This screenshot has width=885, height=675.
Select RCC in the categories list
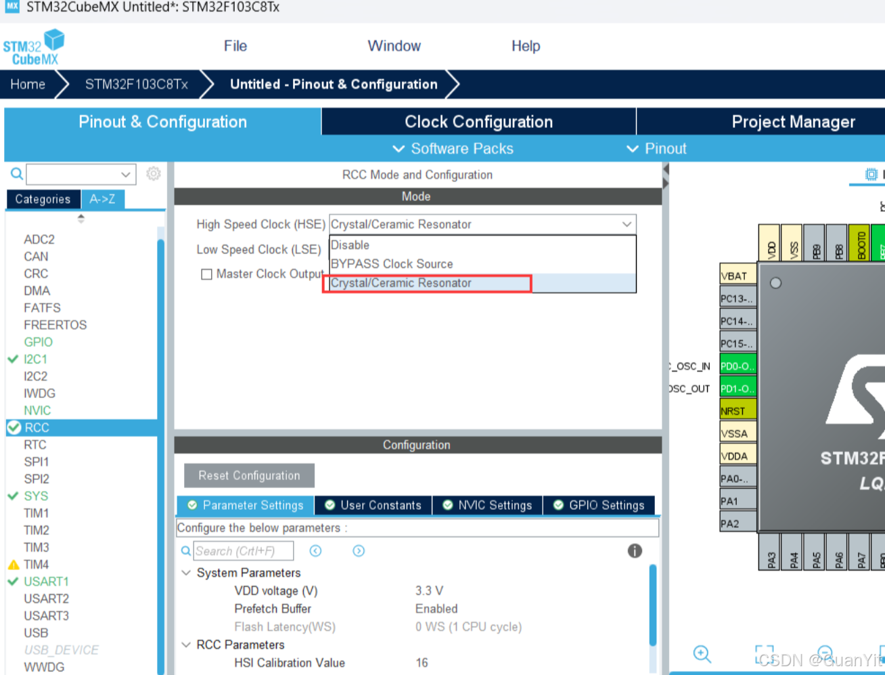point(81,428)
